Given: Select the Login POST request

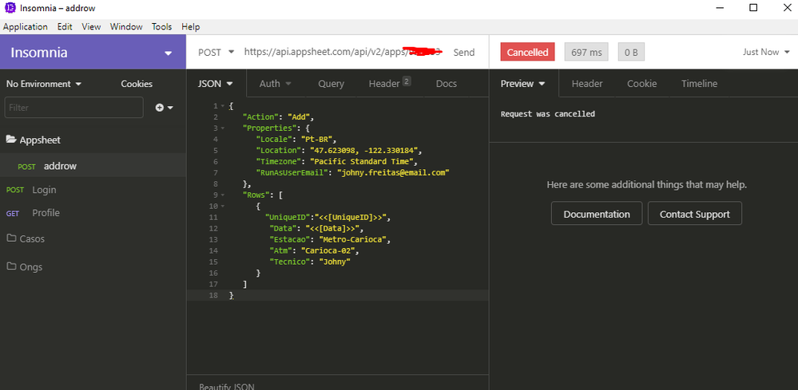Looking at the screenshot, I should click(93, 190).
